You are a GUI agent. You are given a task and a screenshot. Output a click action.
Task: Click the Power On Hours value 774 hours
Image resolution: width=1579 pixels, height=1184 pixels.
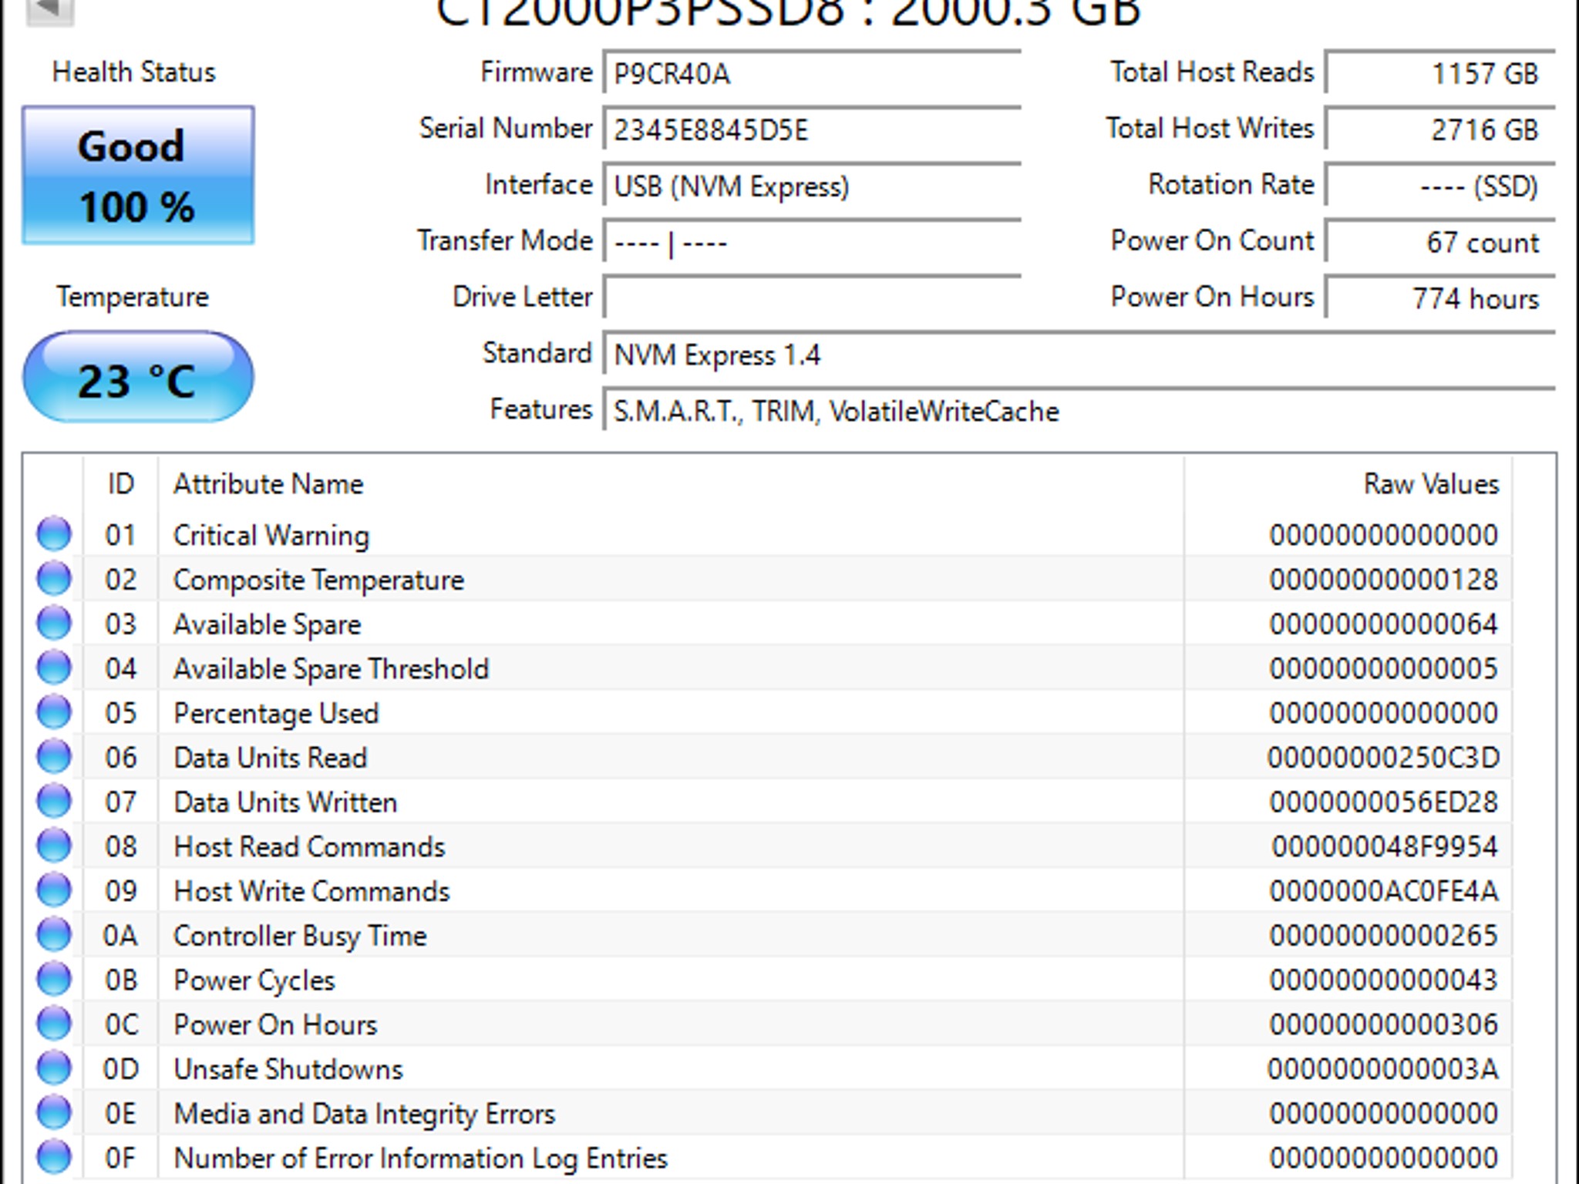[x=1440, y=298]
